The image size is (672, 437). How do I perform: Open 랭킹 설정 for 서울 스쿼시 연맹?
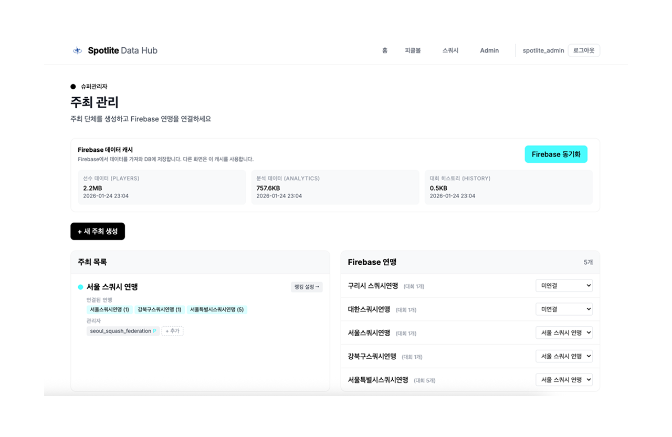tap(307, 287)
